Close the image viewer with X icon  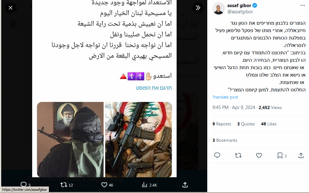[x=11, y=8]
